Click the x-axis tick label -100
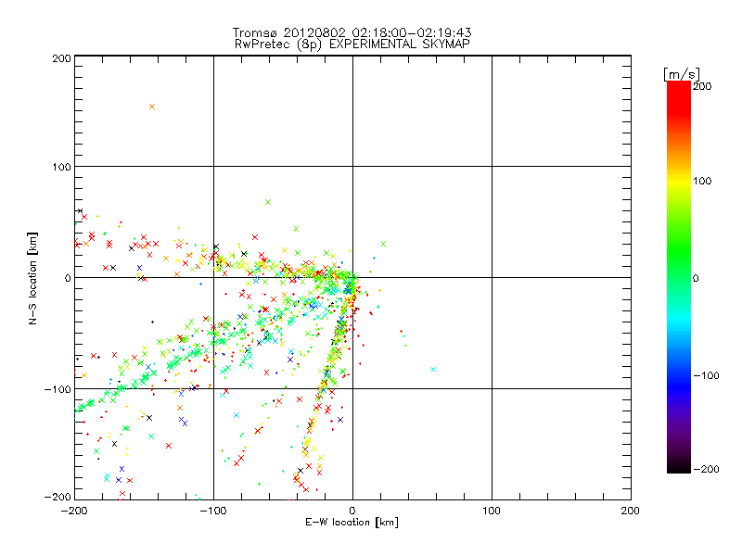Screen dimensions: 742x556 click(x=213, y=511)
